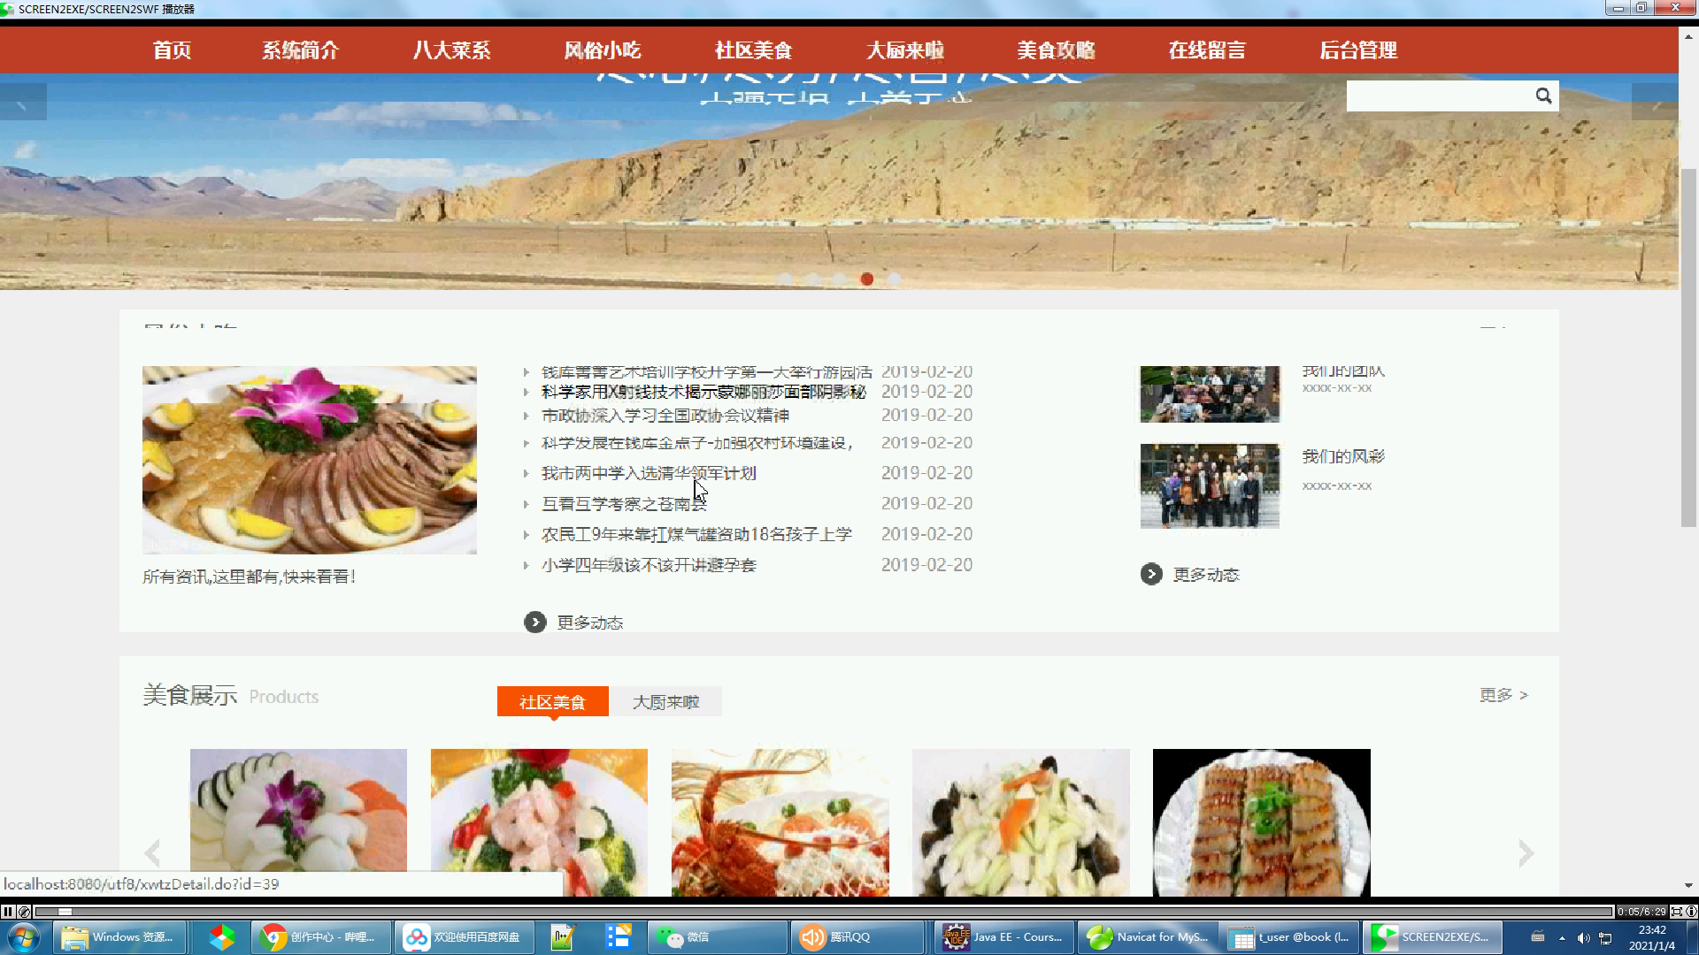Switch to the 社区美食 product tab
Viewport: 1699px width, 955px height.
point(552,701)
